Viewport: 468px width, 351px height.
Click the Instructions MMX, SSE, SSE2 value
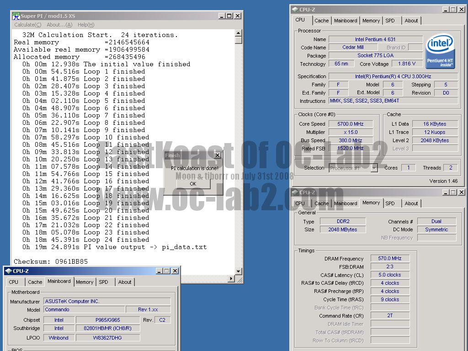394,101
